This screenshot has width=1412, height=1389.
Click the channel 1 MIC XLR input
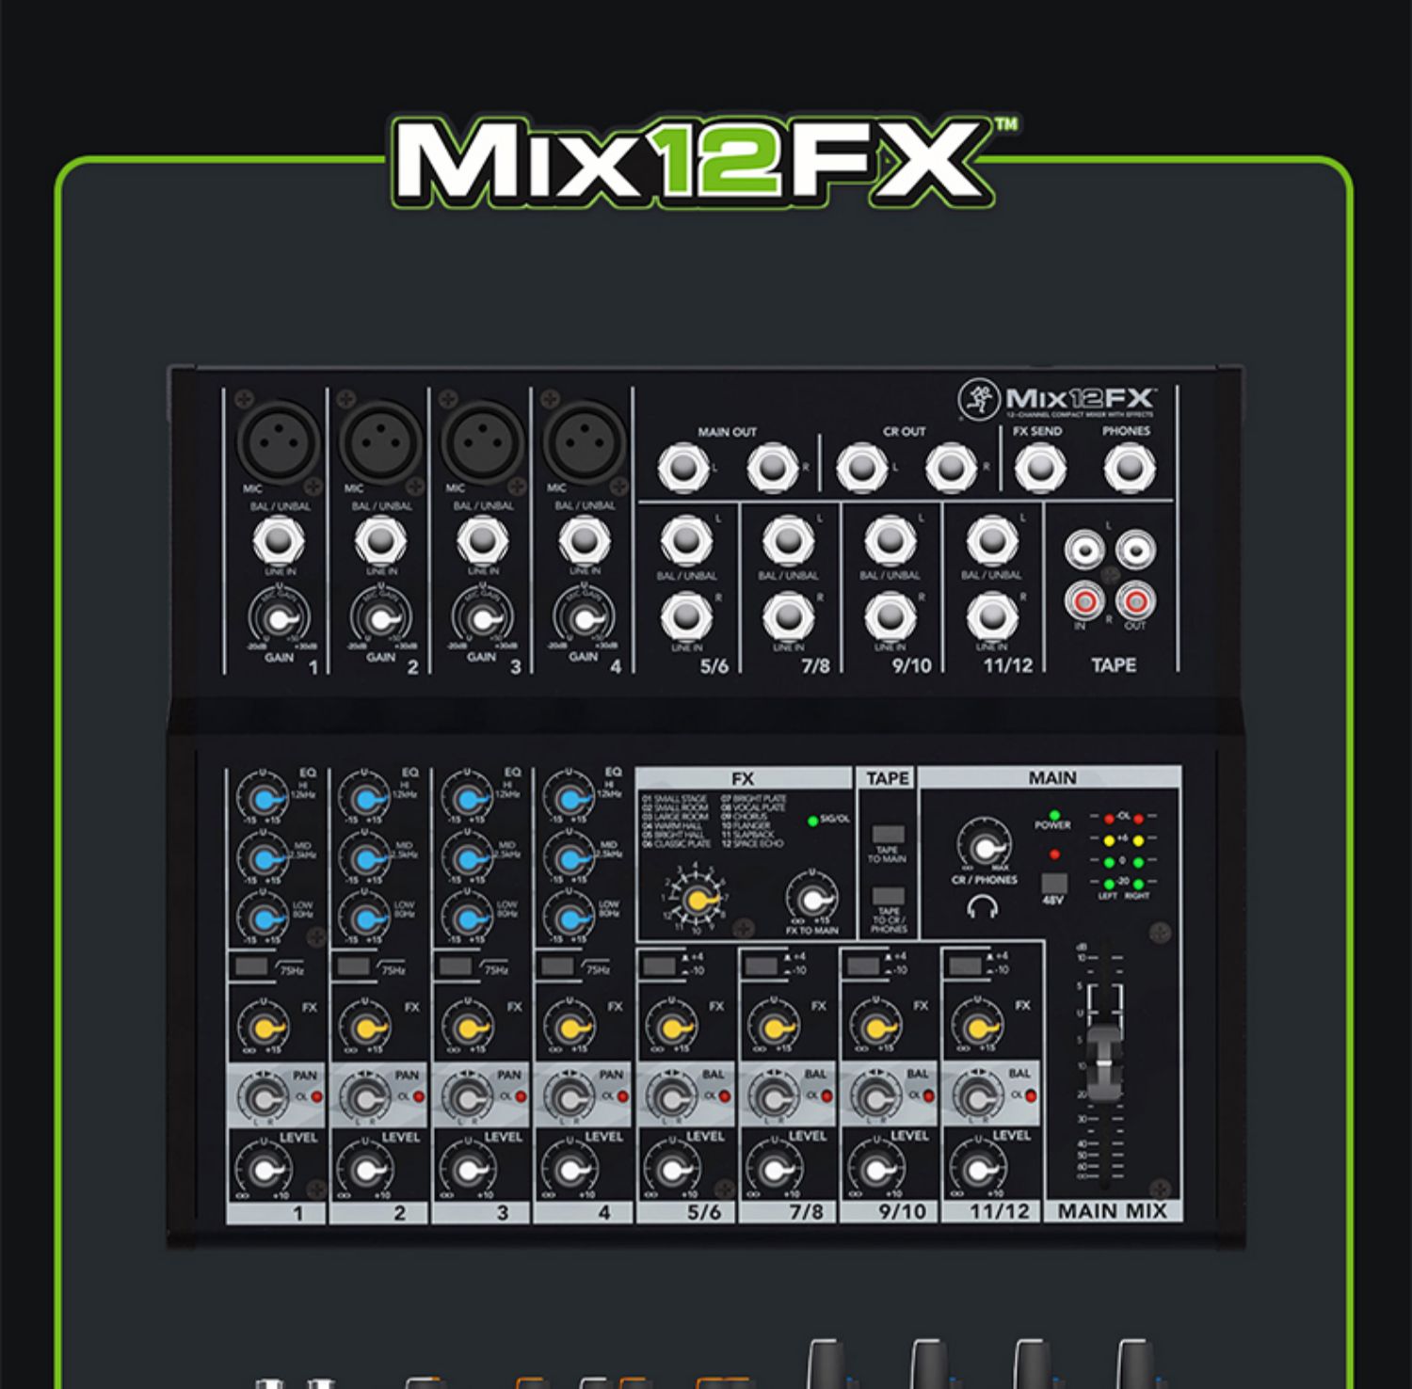278,441
